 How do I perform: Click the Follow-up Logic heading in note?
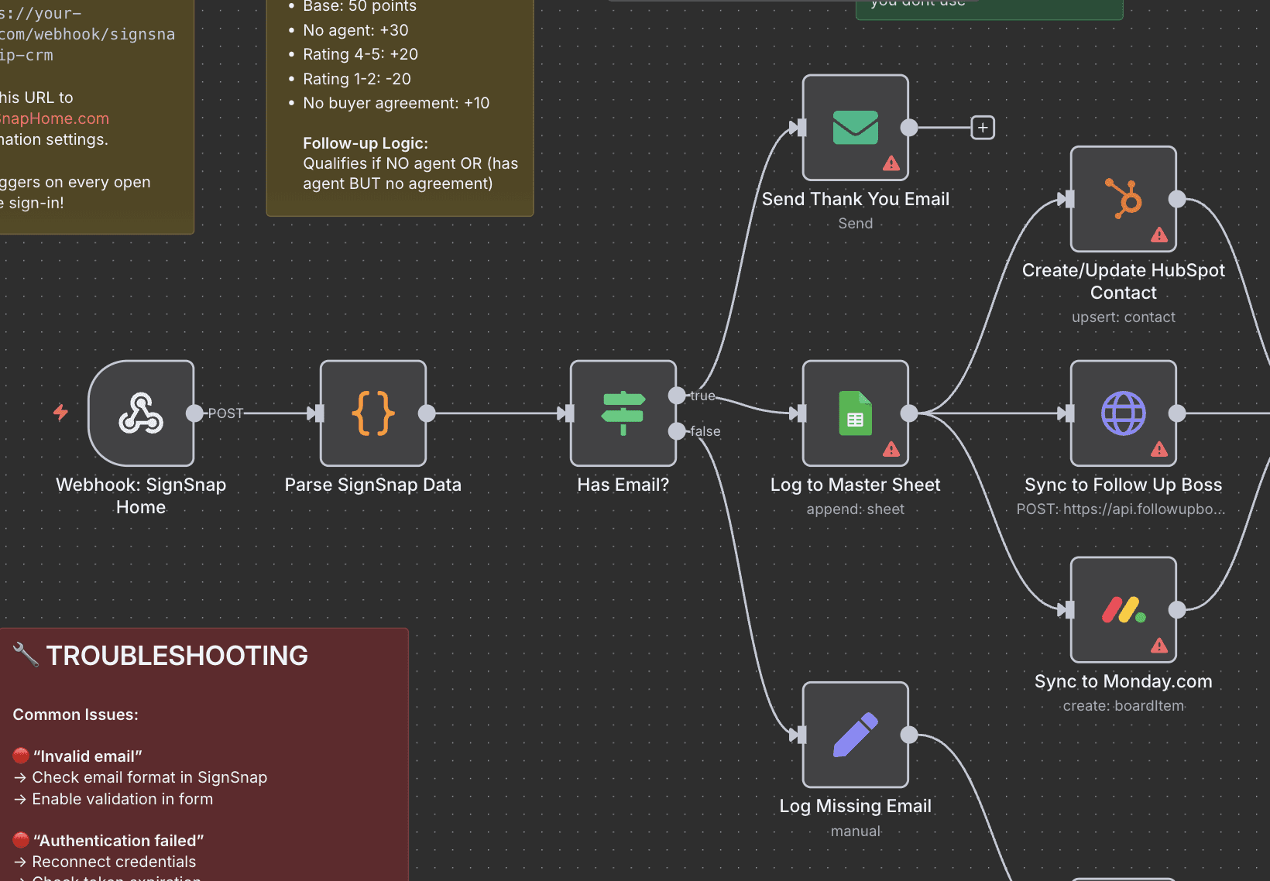[x=366, y=143]
